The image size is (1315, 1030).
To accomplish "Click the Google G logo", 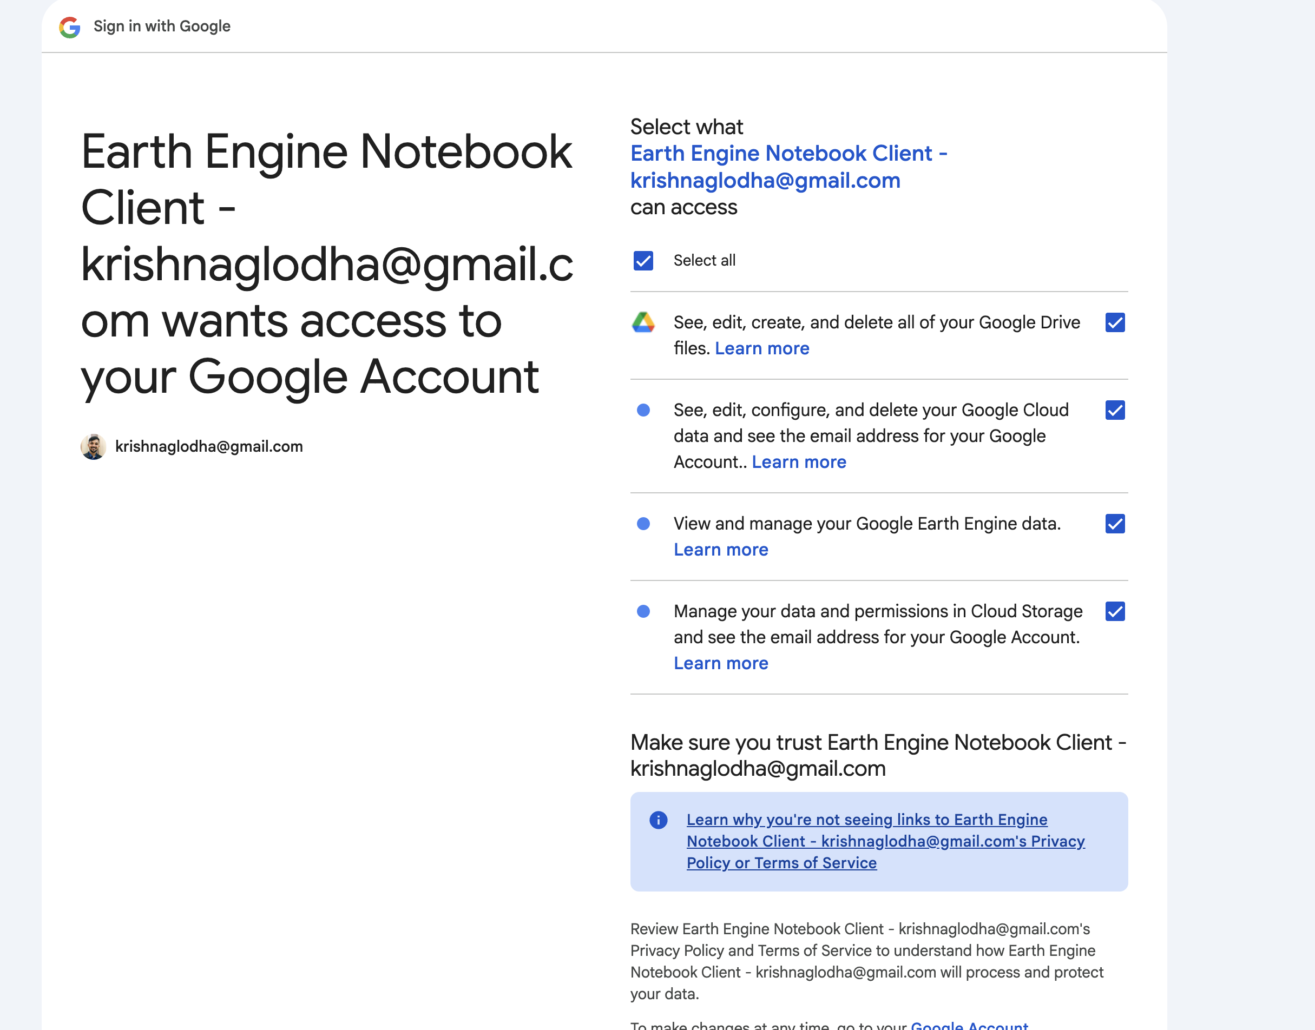I will click(x=70, y=27).
